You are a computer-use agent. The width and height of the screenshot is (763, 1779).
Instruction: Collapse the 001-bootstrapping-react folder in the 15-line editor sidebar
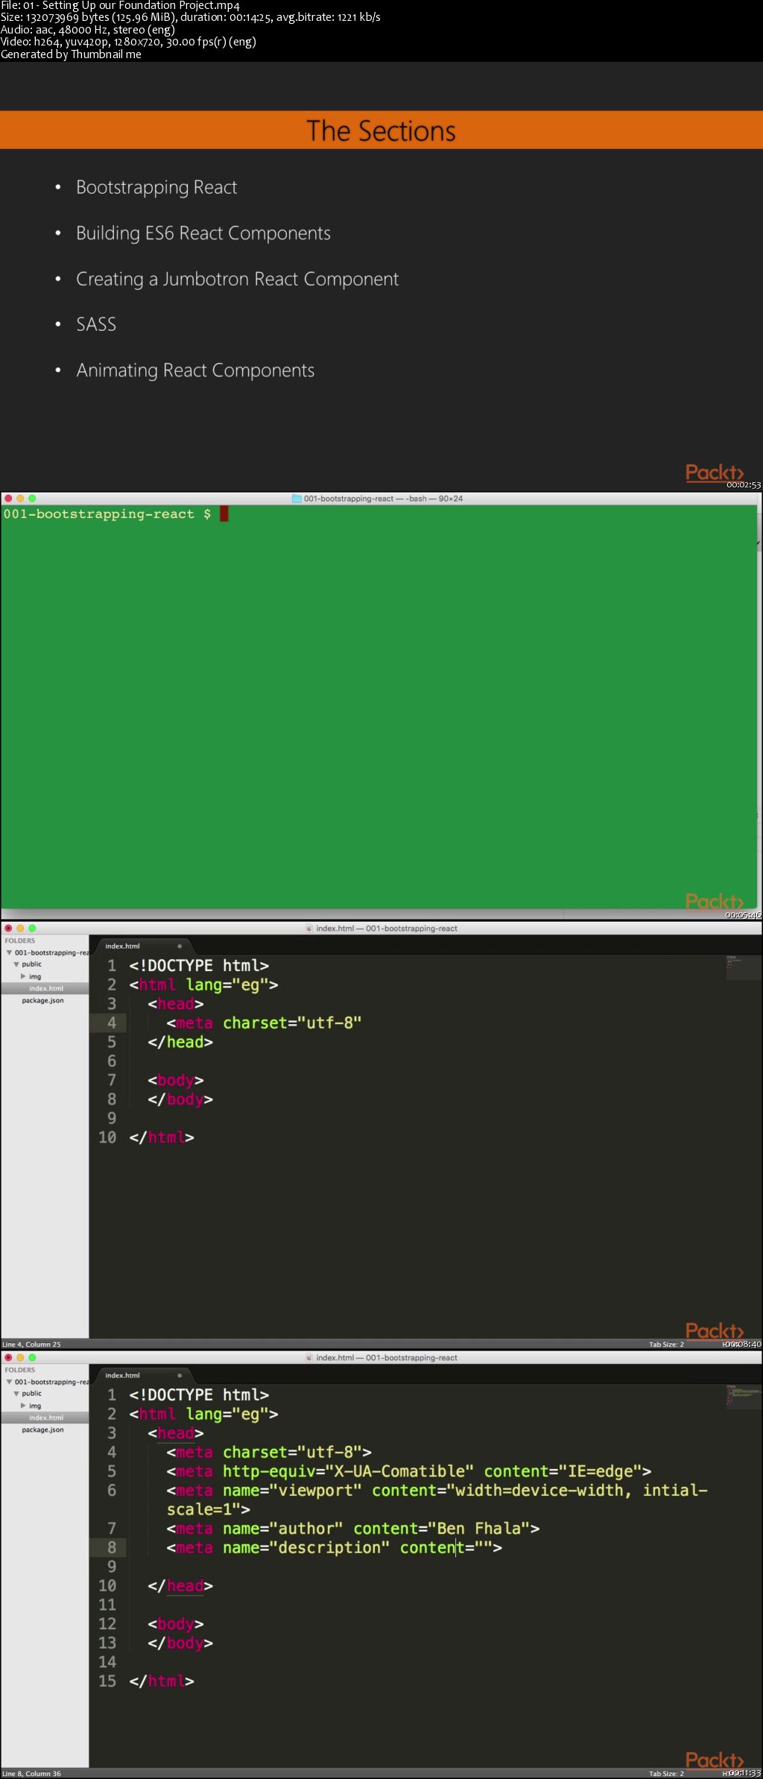click(x=9, y=1382)
